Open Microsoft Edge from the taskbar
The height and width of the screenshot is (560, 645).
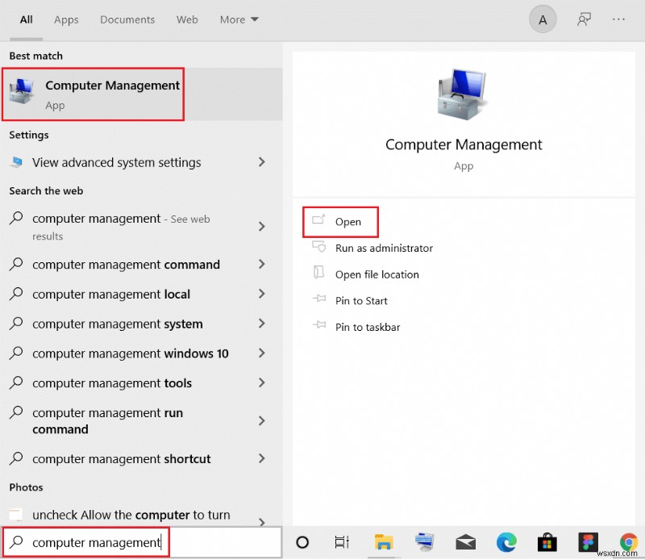point(506,543)
